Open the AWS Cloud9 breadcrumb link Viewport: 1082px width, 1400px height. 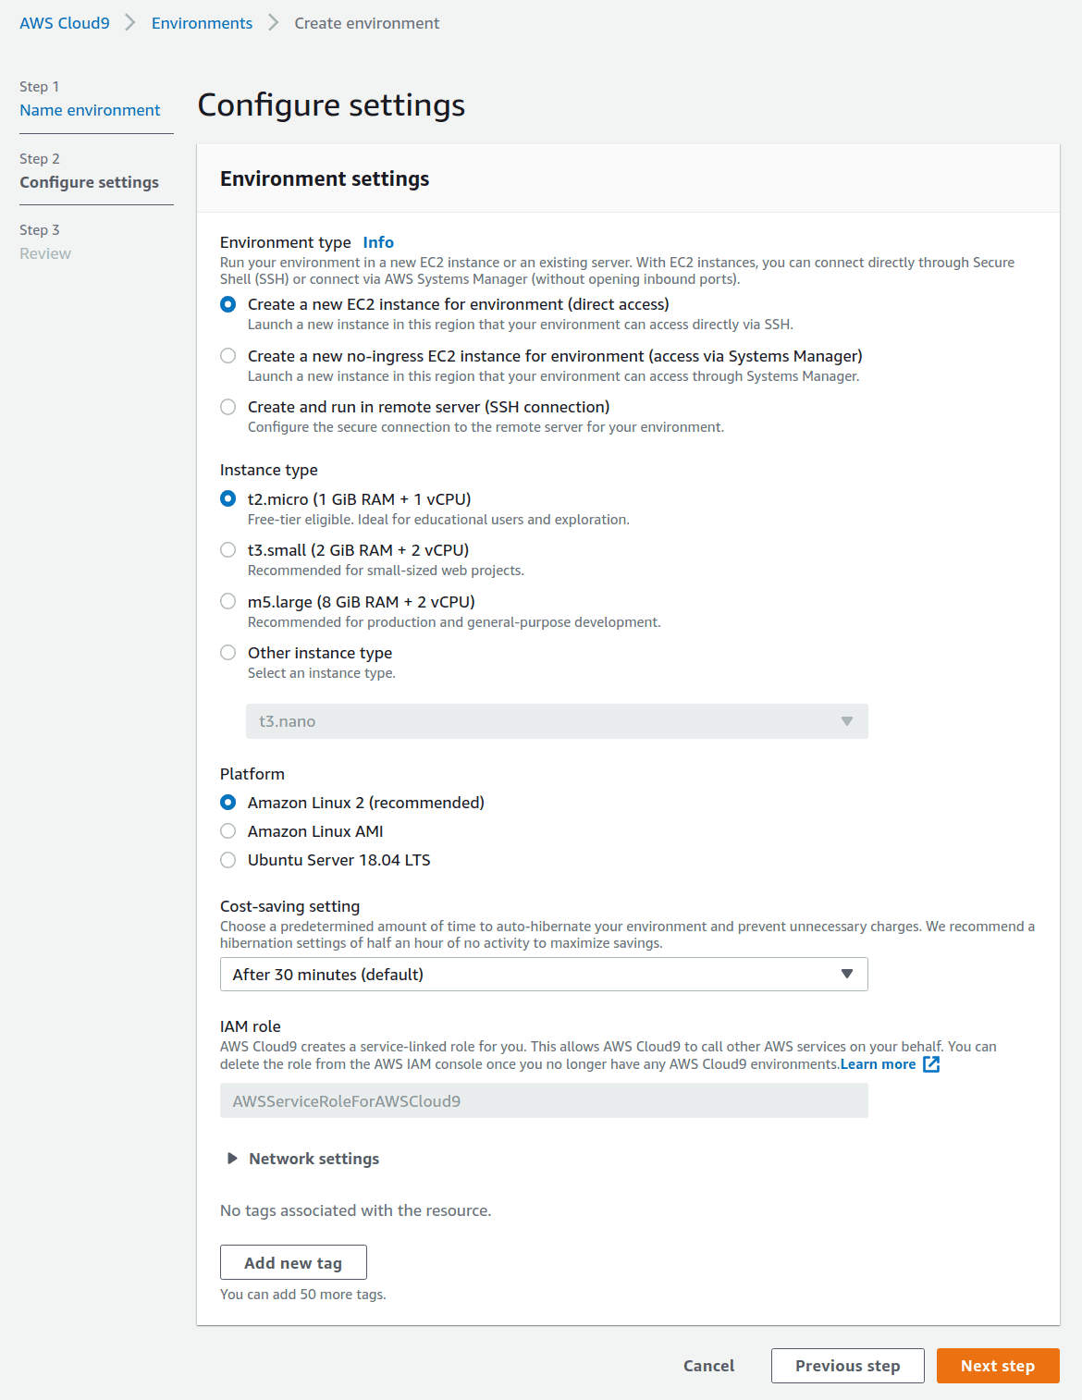(x=65, y=23)
